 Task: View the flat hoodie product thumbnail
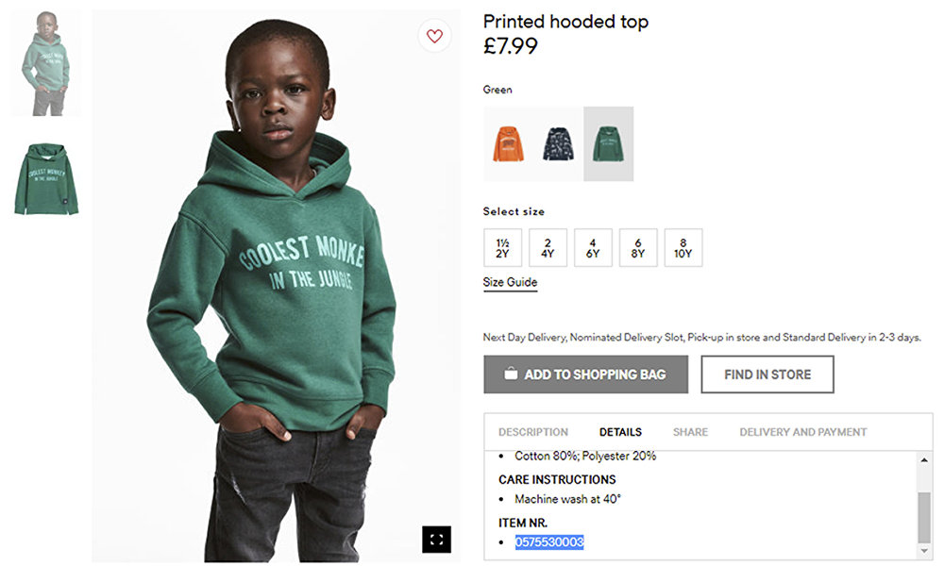(45, 179)
